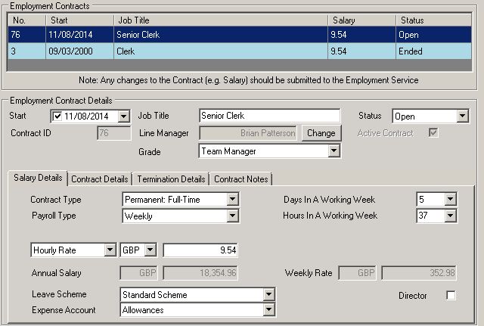This screenshot has height=326, width=484.
Task: Open the Termination Details tab
Action: click(171, 179)
